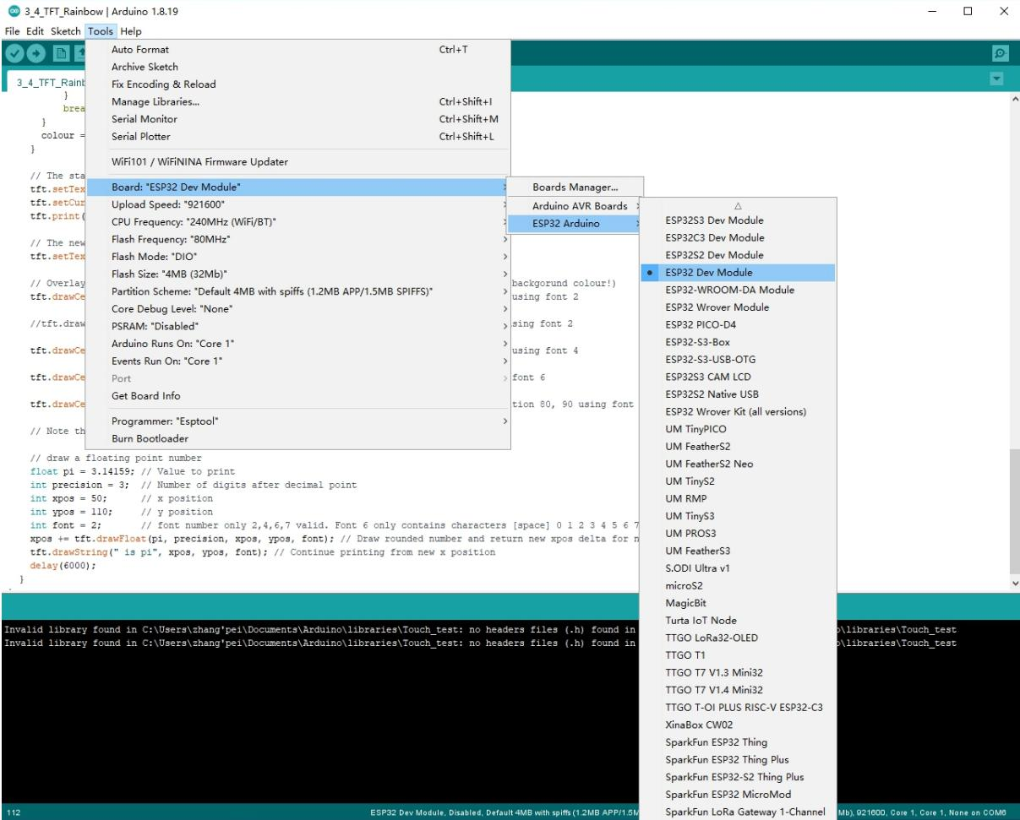Choose Turta IoT Node board

738,621
